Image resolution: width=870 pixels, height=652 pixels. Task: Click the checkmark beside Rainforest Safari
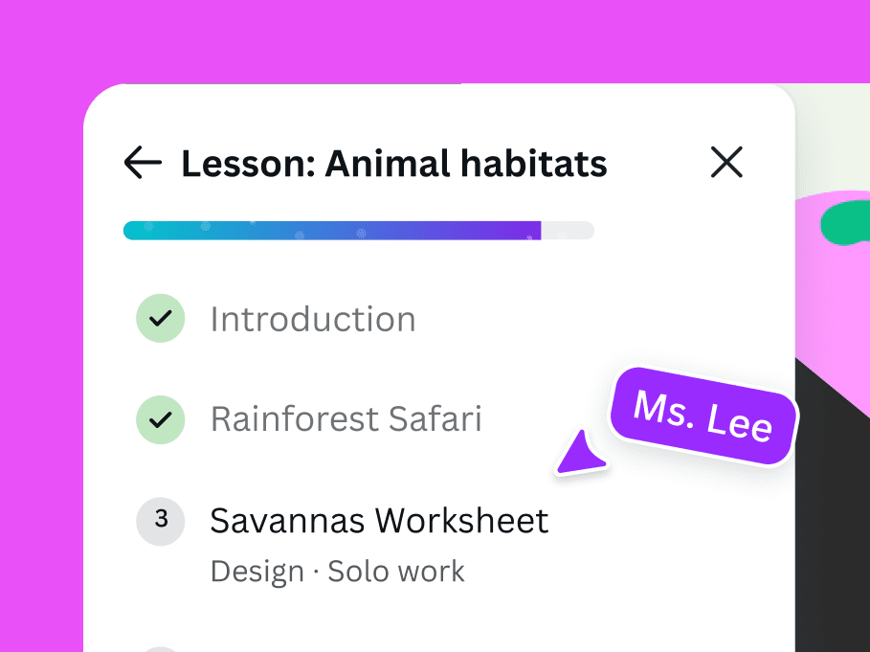click(160, 419)
